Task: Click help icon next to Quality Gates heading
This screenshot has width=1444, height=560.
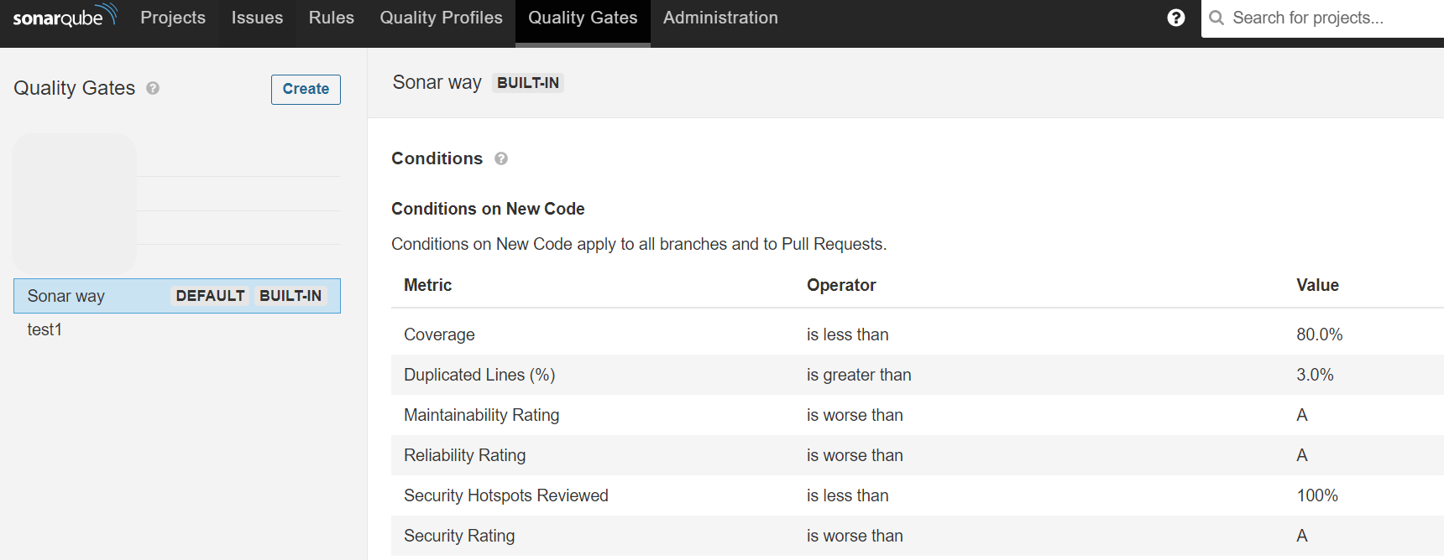Action: coord(153,88)
